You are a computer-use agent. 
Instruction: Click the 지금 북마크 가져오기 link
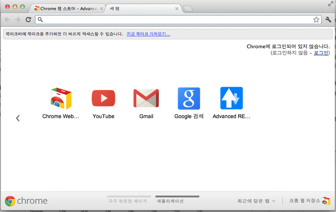pyautogui.click(x=148, y=34)
